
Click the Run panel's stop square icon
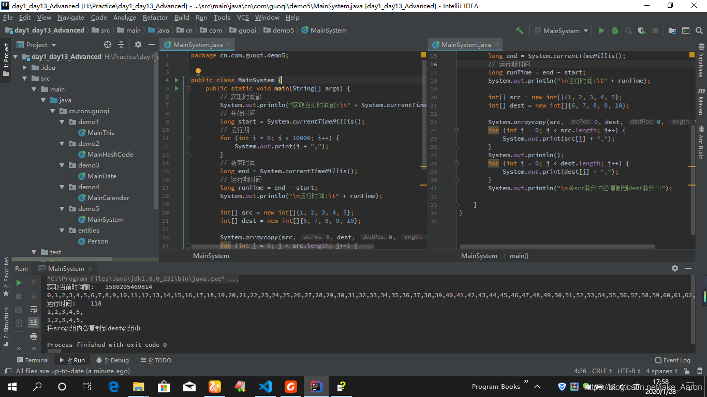pyautogui.click(x=19, y=296)
